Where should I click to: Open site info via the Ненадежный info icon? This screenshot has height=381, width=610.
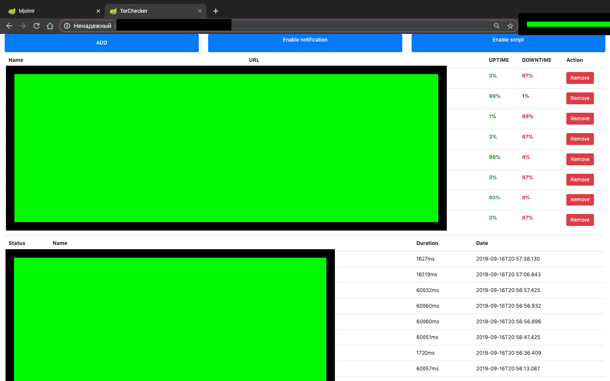point(67,25)
